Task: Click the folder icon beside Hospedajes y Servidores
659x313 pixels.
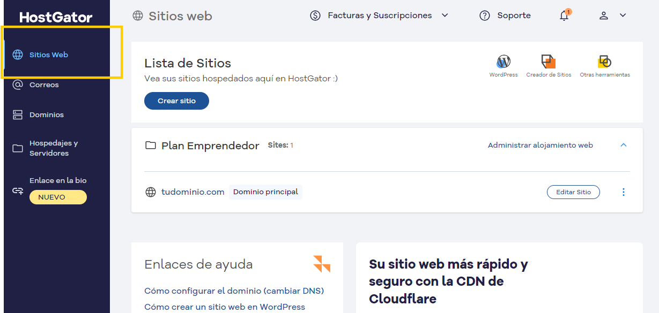Action: [x=18, y=148]
